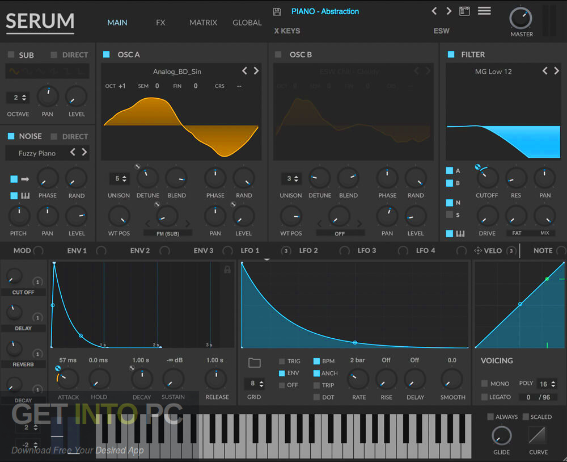This screenshot has width=567, height=462.
Task: Enable the SUB oscillator
Action: click(x=11, y=54)
